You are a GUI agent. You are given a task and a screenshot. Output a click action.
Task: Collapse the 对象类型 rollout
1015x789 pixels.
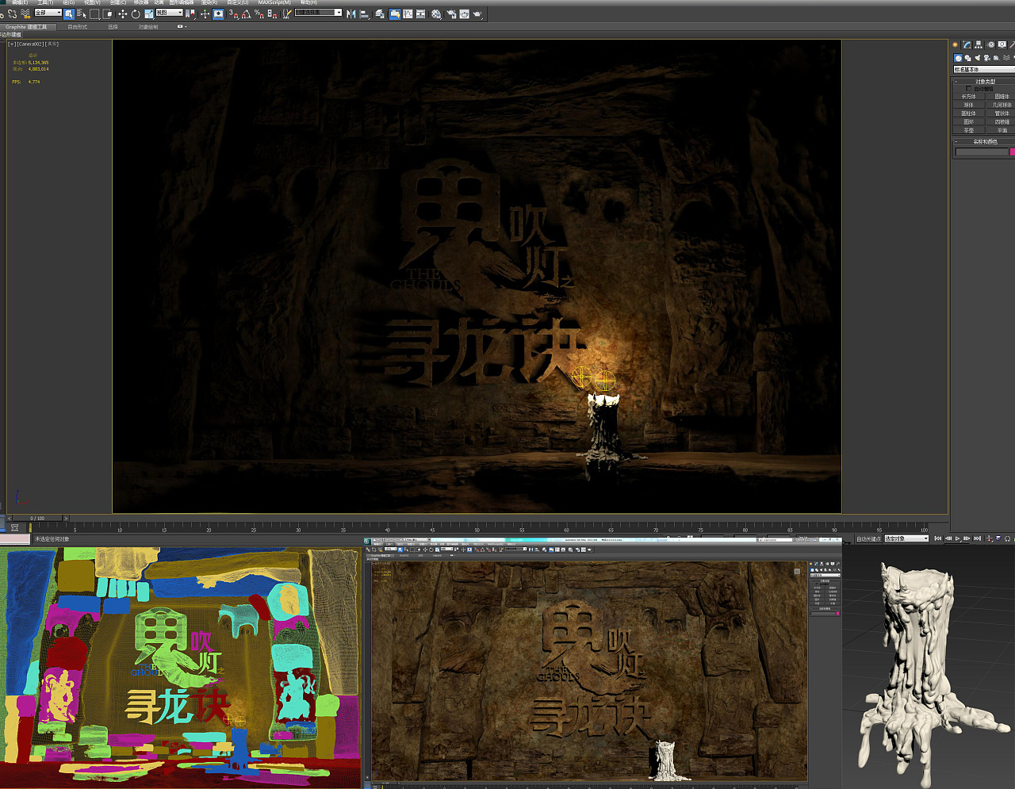[x=984, y=81]
